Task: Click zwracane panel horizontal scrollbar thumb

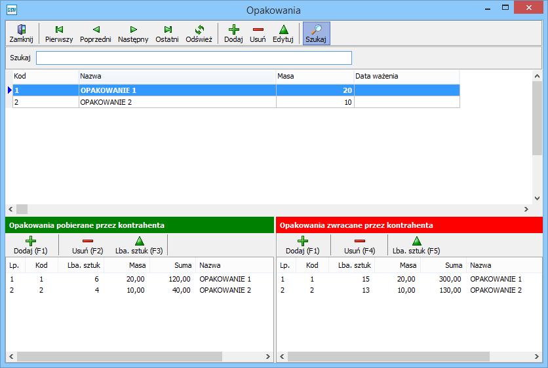Action: tap(388, 356)
